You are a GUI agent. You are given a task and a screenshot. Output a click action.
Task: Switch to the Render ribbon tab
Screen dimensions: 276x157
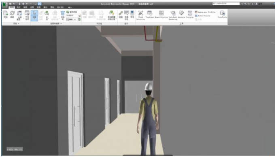(52, 7)
